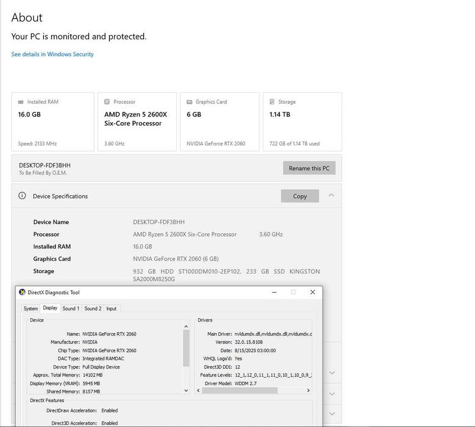Click the Processor card chip icon
Viewport: 475px width, 427px height.
[x=107, y=102]
